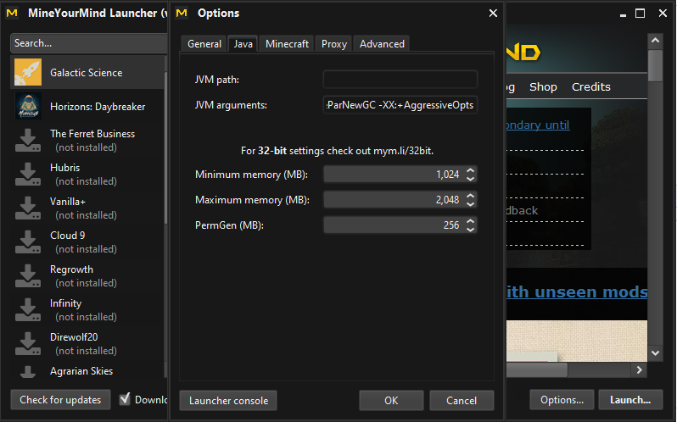This screenshot has height=422, width=677.
Task: Click the MineYourMind Launcher logo in title bar
Action: point(12,13)
